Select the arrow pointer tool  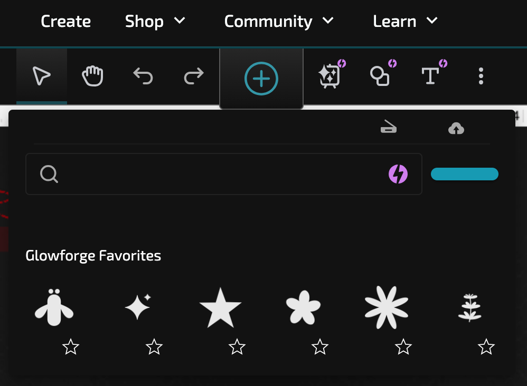tap(42, 76)
